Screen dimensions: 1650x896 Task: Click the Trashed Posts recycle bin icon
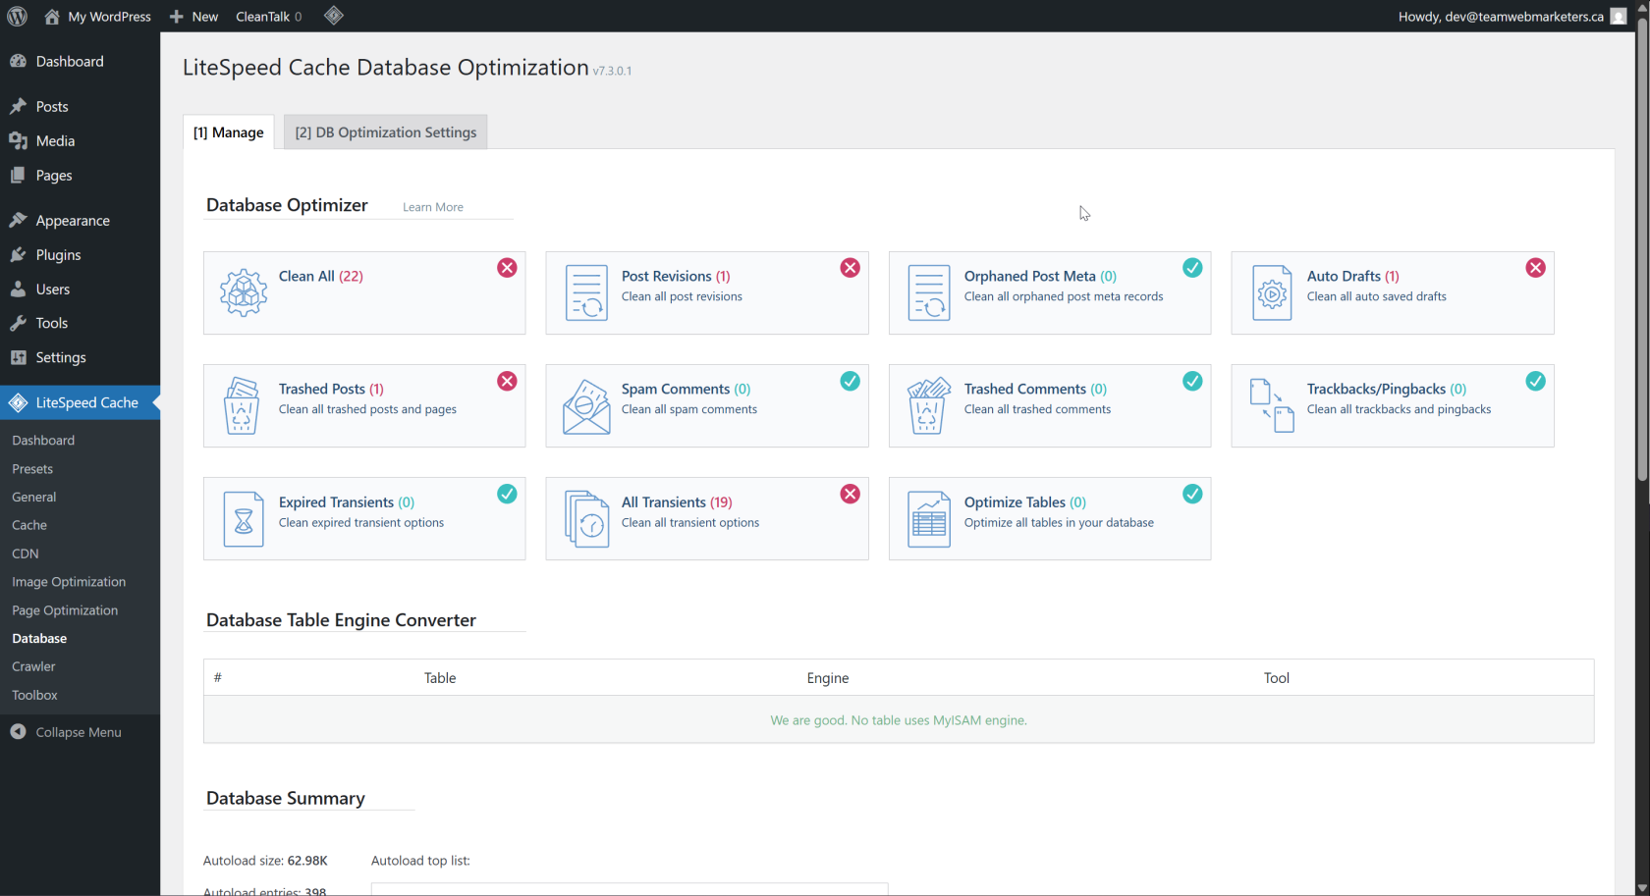tap(242, 405)
